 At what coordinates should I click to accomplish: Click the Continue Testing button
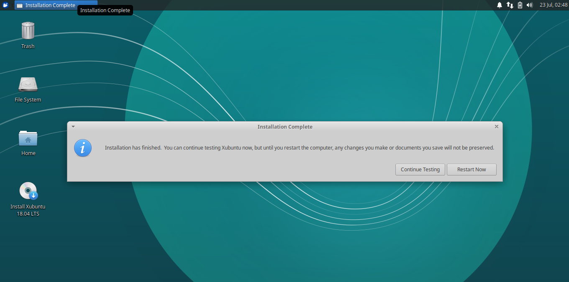420,170
